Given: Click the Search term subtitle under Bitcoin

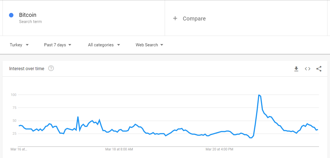Looking at the screenshot, I should [x=30, y=22].
